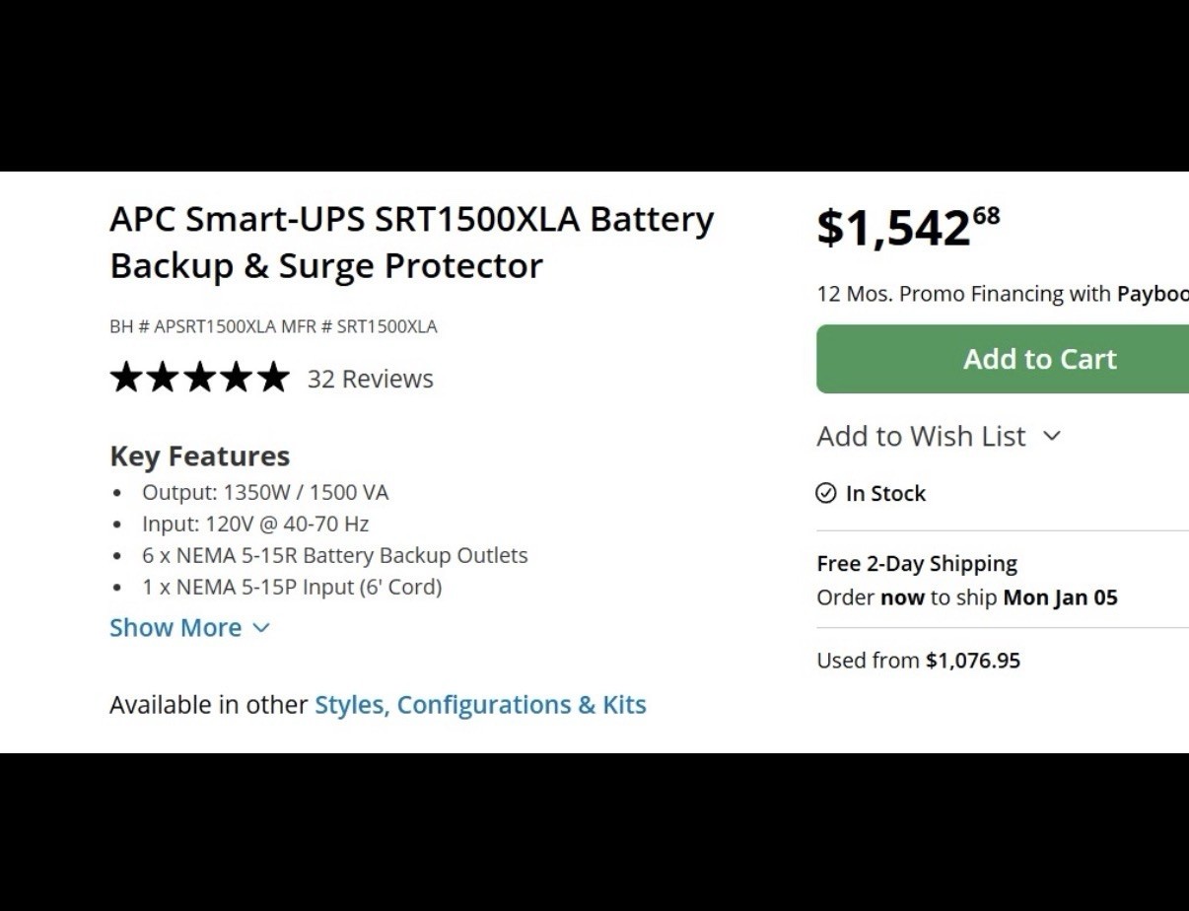Click the green Add to Cart button
Image resolution: width=1189 pixels, height=911 pixels.
pos(1003,359)
